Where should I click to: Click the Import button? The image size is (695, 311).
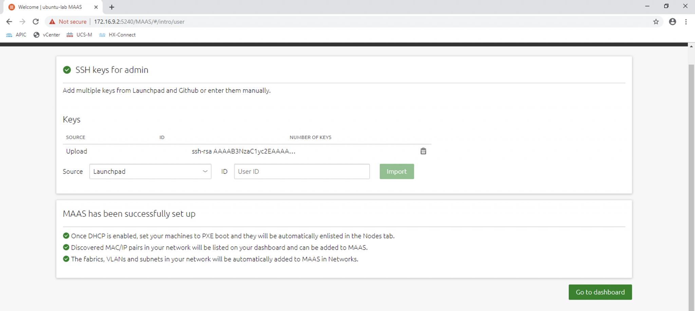396,171
